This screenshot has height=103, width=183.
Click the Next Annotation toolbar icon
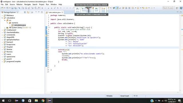133,8
